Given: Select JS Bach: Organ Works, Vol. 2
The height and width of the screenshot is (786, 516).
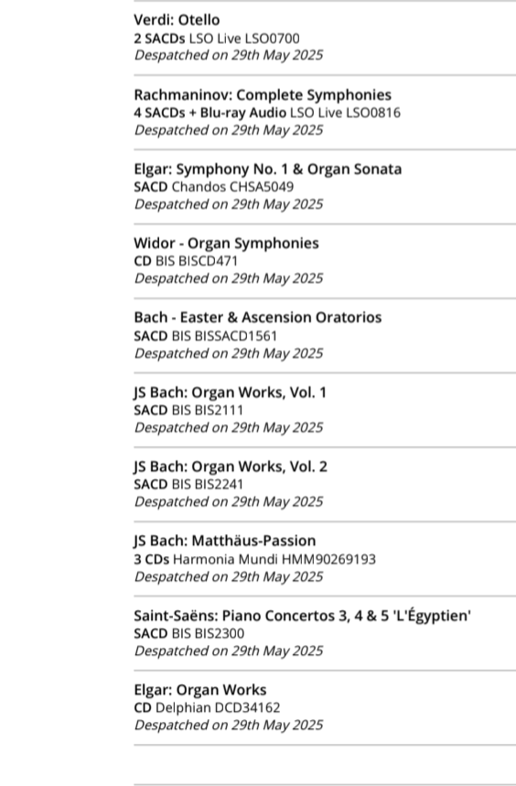Looking at the screenshot, I should (231, 466).
